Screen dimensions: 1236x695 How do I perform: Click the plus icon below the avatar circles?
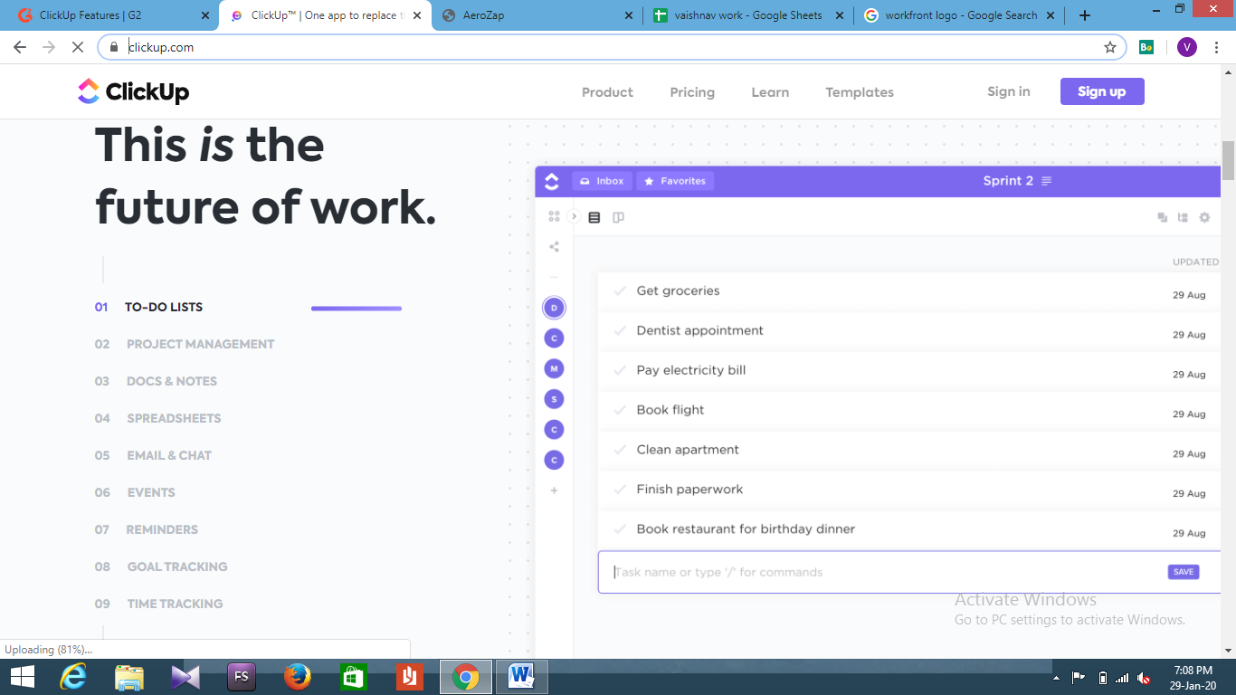[554, 490]
